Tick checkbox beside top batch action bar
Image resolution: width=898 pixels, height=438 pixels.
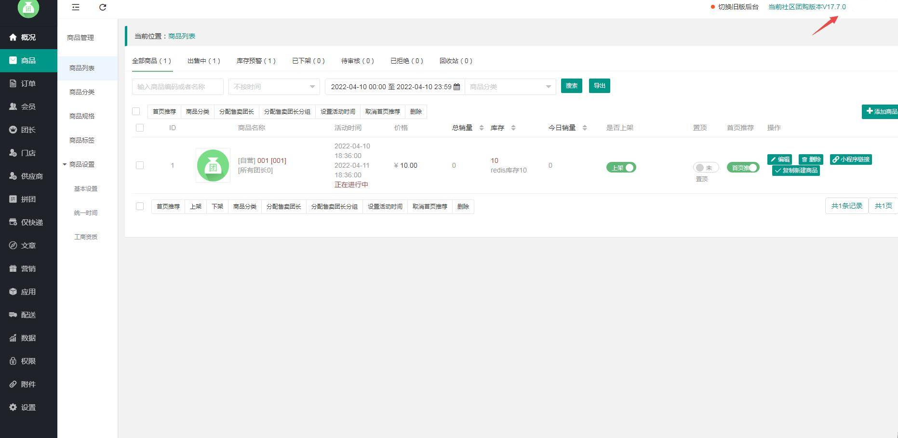pyautogui.click(x=136, y=111)
